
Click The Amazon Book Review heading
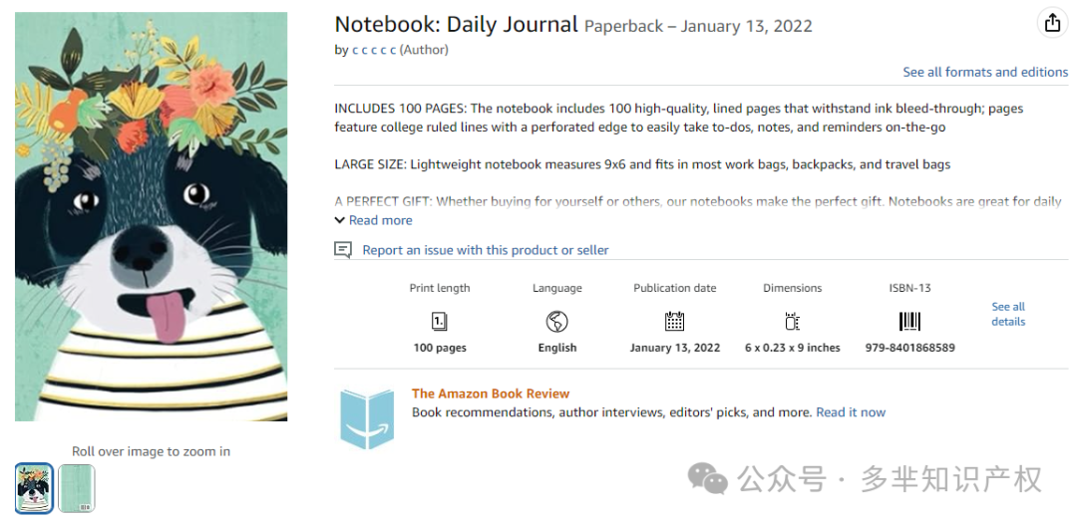491,393
